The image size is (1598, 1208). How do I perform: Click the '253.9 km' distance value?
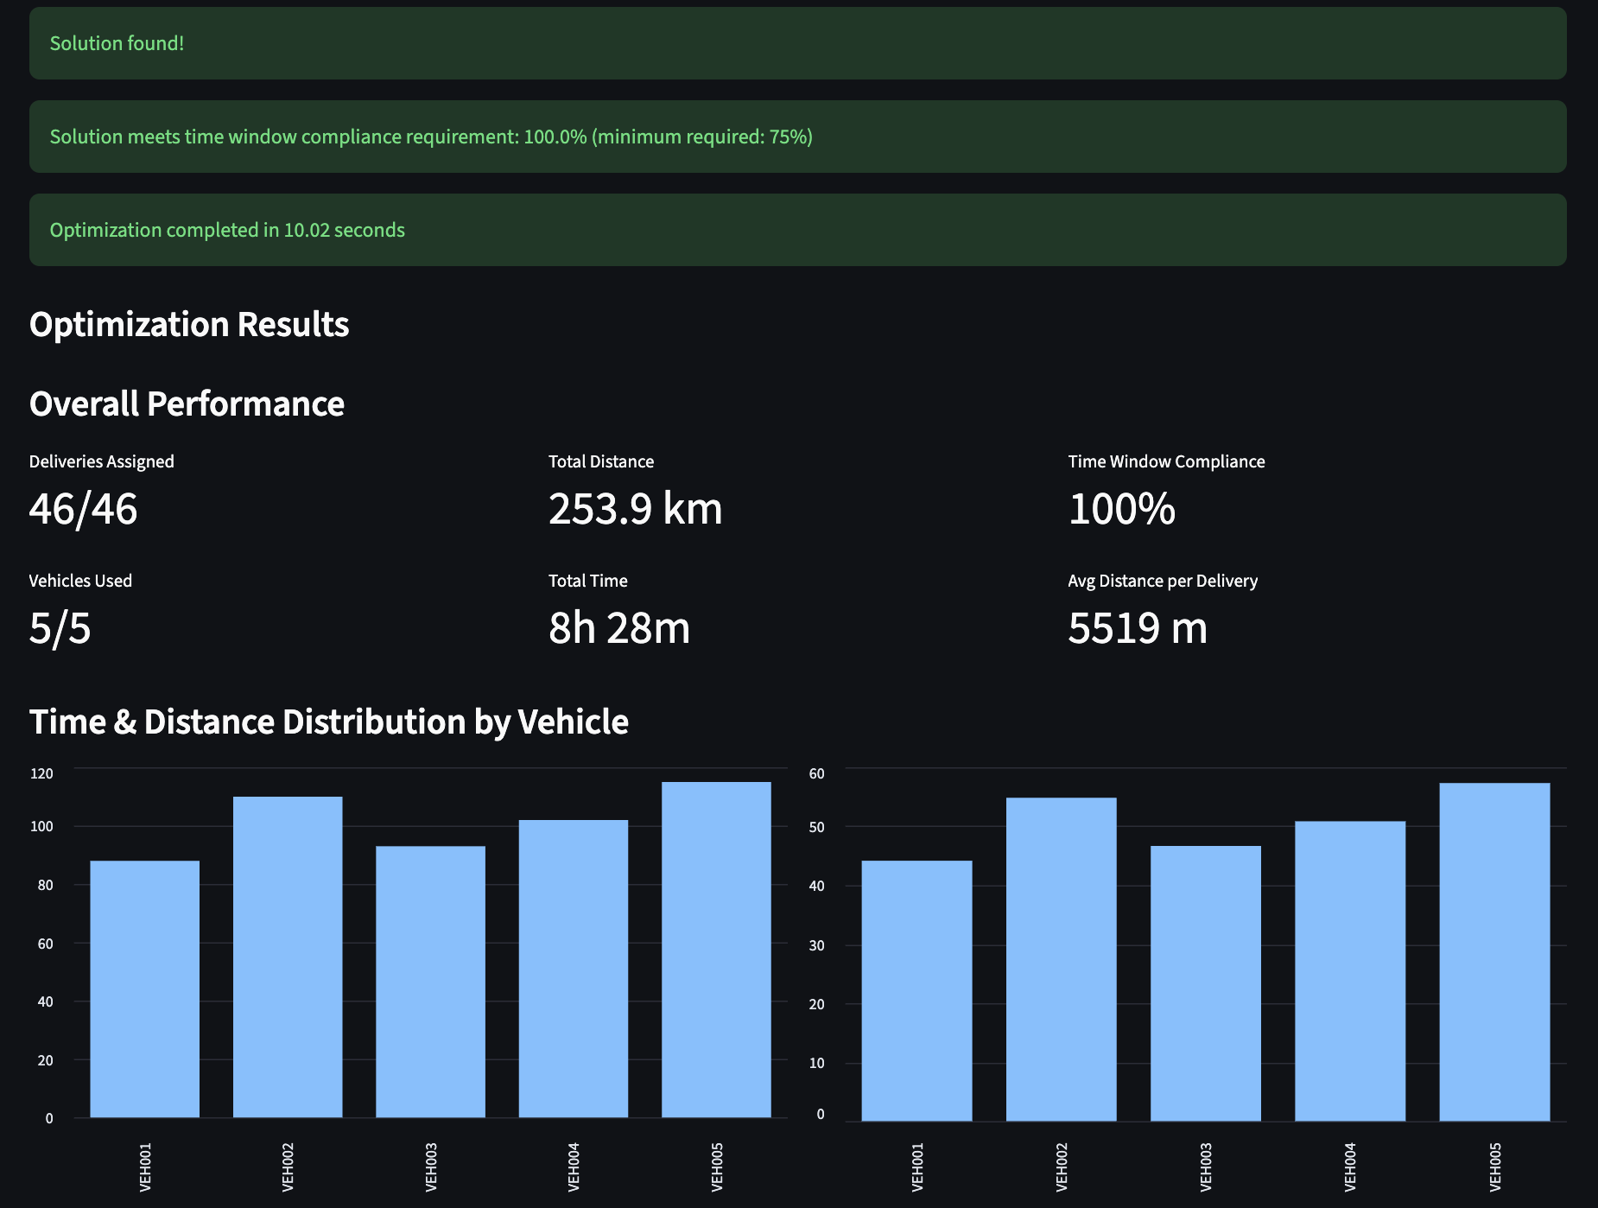coord(635,508)
